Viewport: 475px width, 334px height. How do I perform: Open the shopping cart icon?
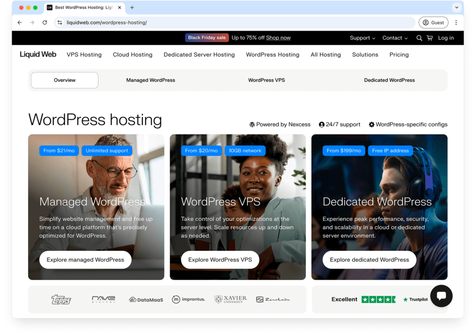(430, 38)
